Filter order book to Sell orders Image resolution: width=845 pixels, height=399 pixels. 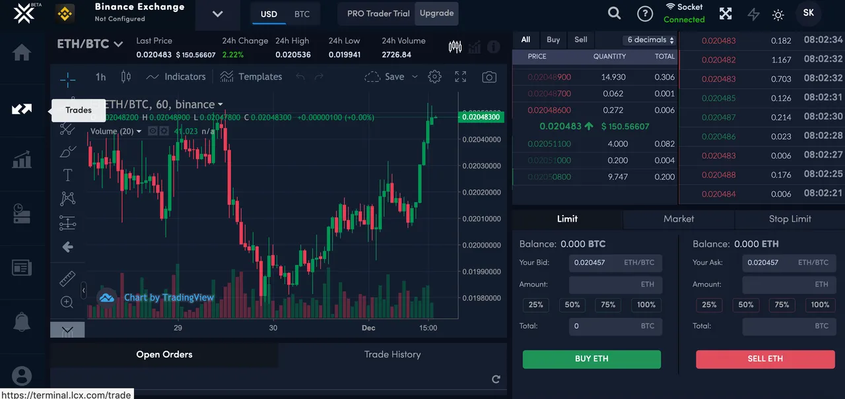pos(581,40)
